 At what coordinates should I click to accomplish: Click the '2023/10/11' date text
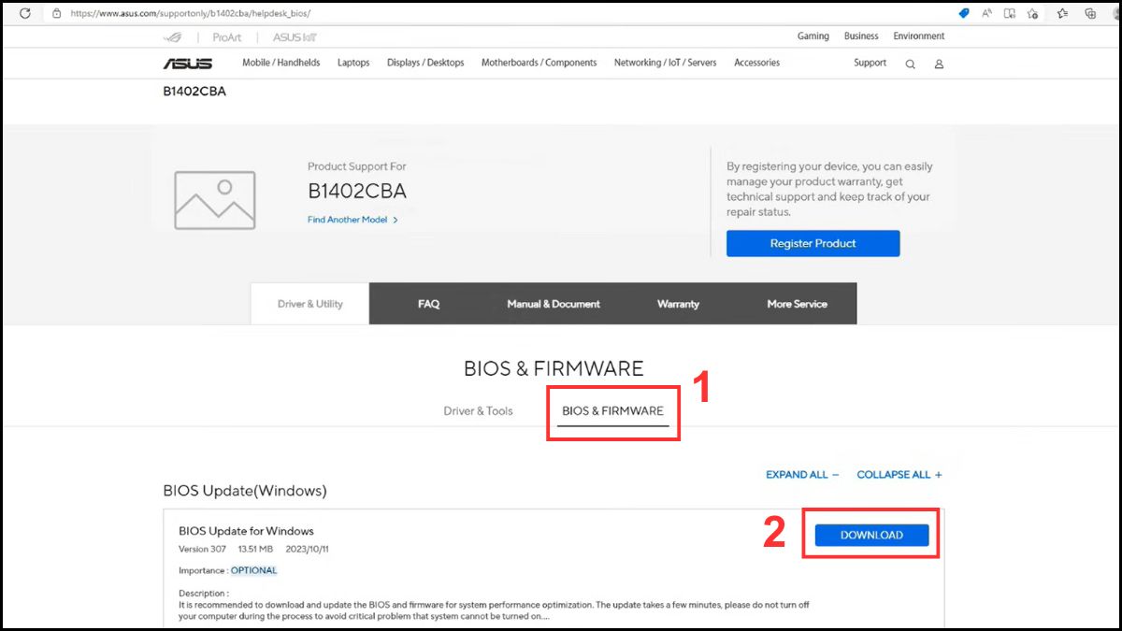[305, 549]
